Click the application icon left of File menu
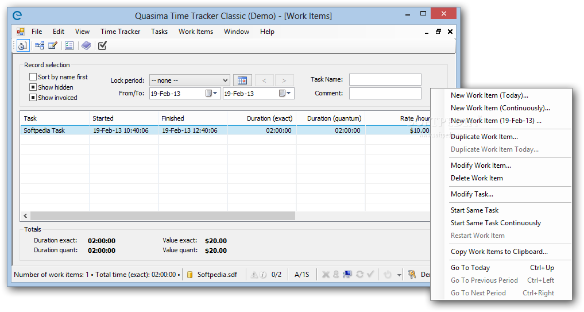The height and width of the screenshot is (312, 584). (x=21, y=32)
